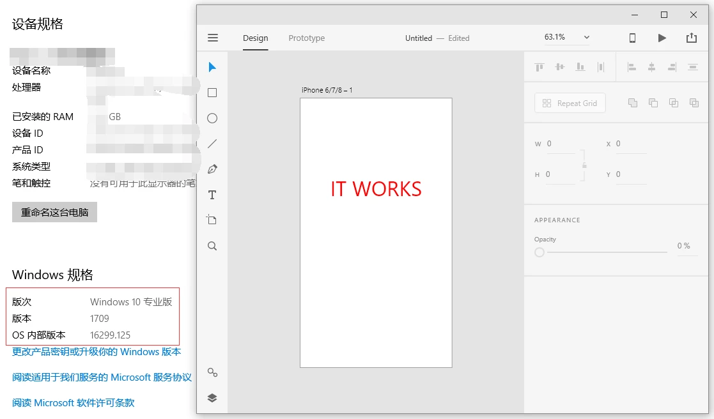Open the hamburger menu

coord(213,38)
